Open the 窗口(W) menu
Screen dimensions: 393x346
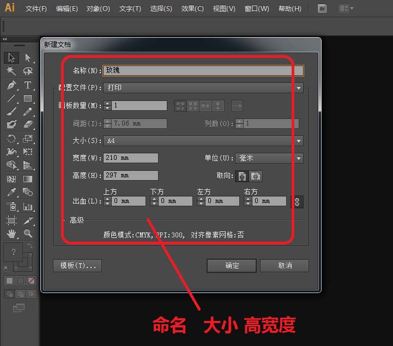pyautogui.click(x=257, y=9)
